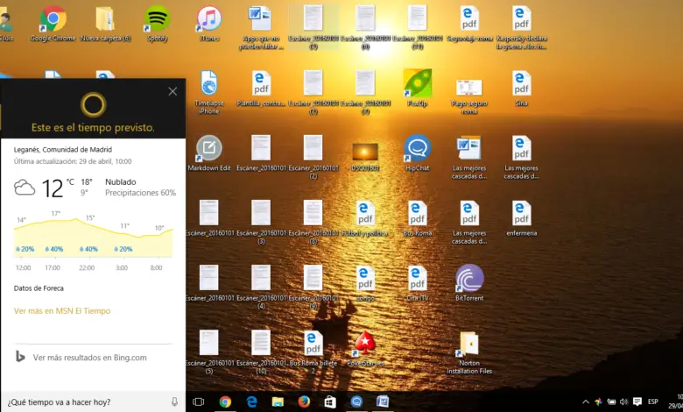Image resolution: width=683 pixels, height=412 pixels.
Task: Open Task View from the taskbar
Action: [198, 401]
